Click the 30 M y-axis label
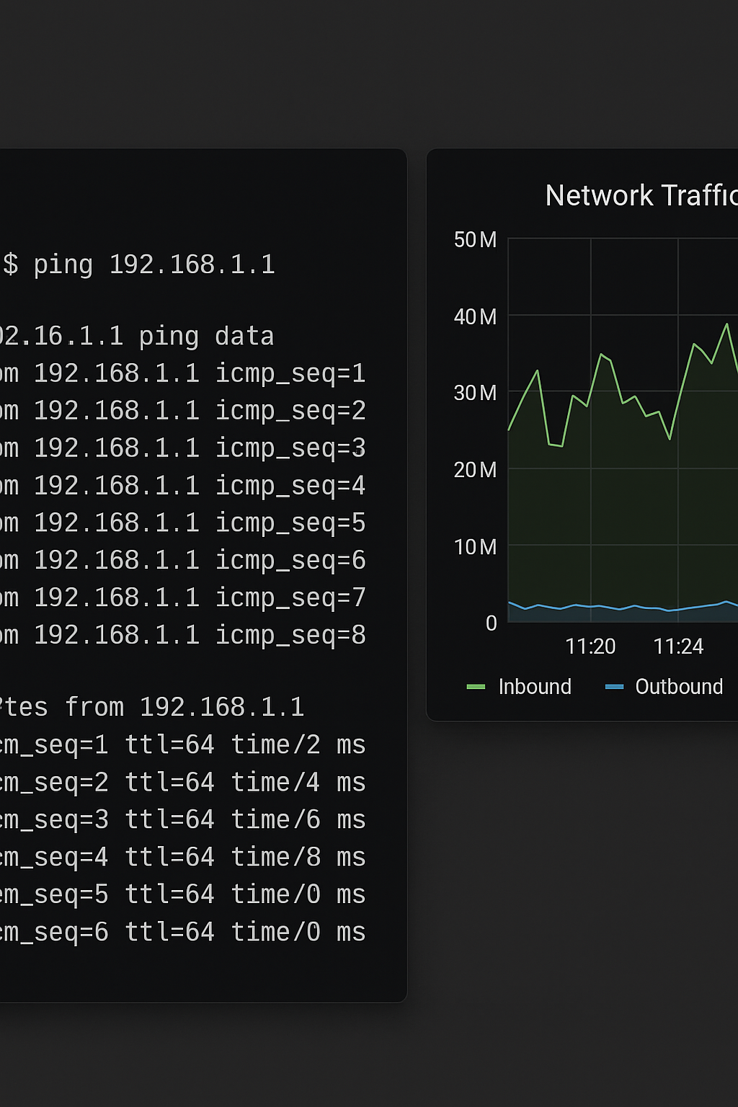The width and height of the screenshot is (738, 1107). point(475,394)
